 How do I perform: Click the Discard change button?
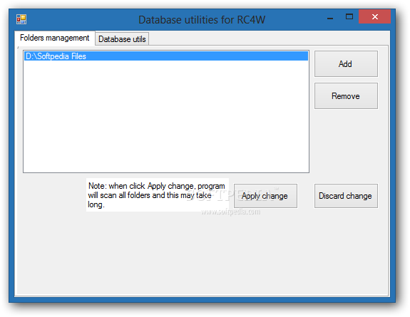click(346, 196)
